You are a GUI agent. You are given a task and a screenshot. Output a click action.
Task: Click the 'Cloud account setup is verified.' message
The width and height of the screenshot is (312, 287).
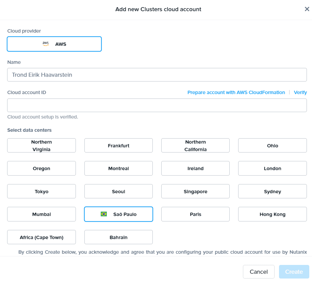point(43,117)
